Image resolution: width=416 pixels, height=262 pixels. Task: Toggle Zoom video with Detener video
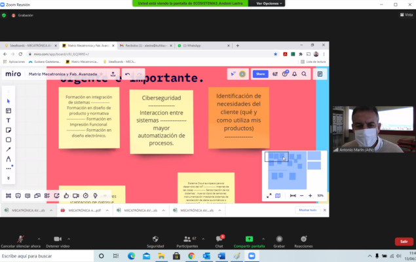[x=58, y=239]
